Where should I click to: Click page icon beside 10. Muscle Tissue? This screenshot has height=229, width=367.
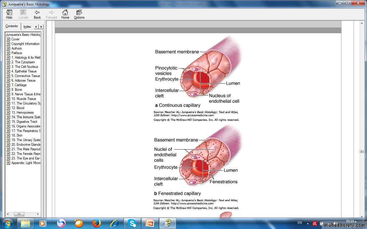click(x=8, y=99)
